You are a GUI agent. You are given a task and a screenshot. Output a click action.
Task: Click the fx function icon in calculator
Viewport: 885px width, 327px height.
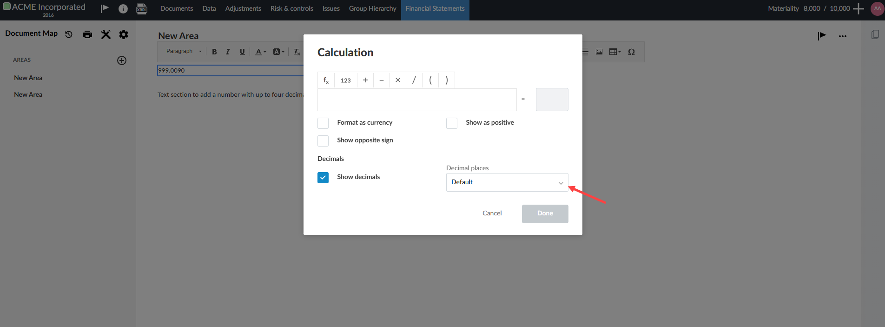326,80
